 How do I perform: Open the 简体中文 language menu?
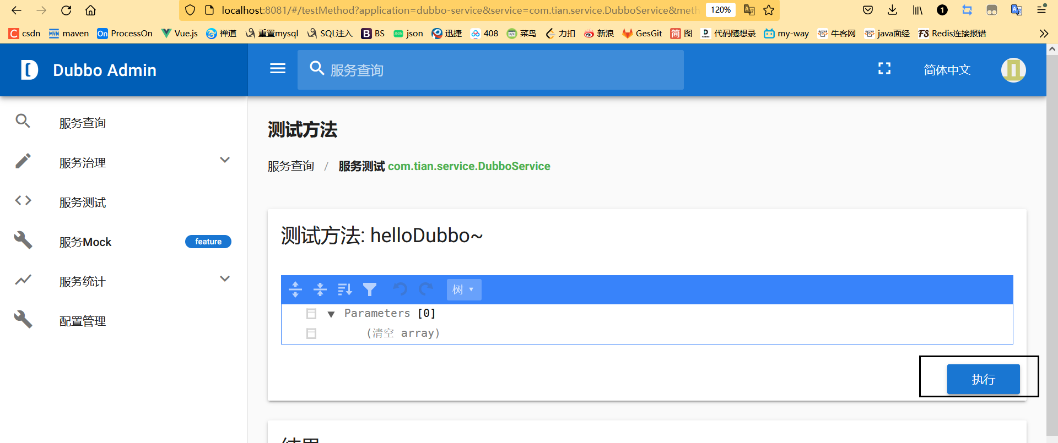pyautogui.click(x=947, y=70)
